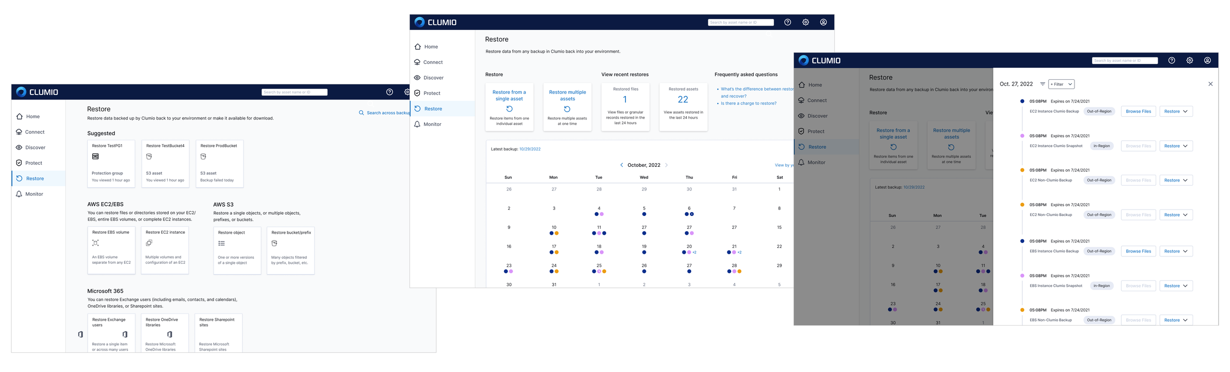Open user account icon in Oct. 27 panel window

(1207, 61)
